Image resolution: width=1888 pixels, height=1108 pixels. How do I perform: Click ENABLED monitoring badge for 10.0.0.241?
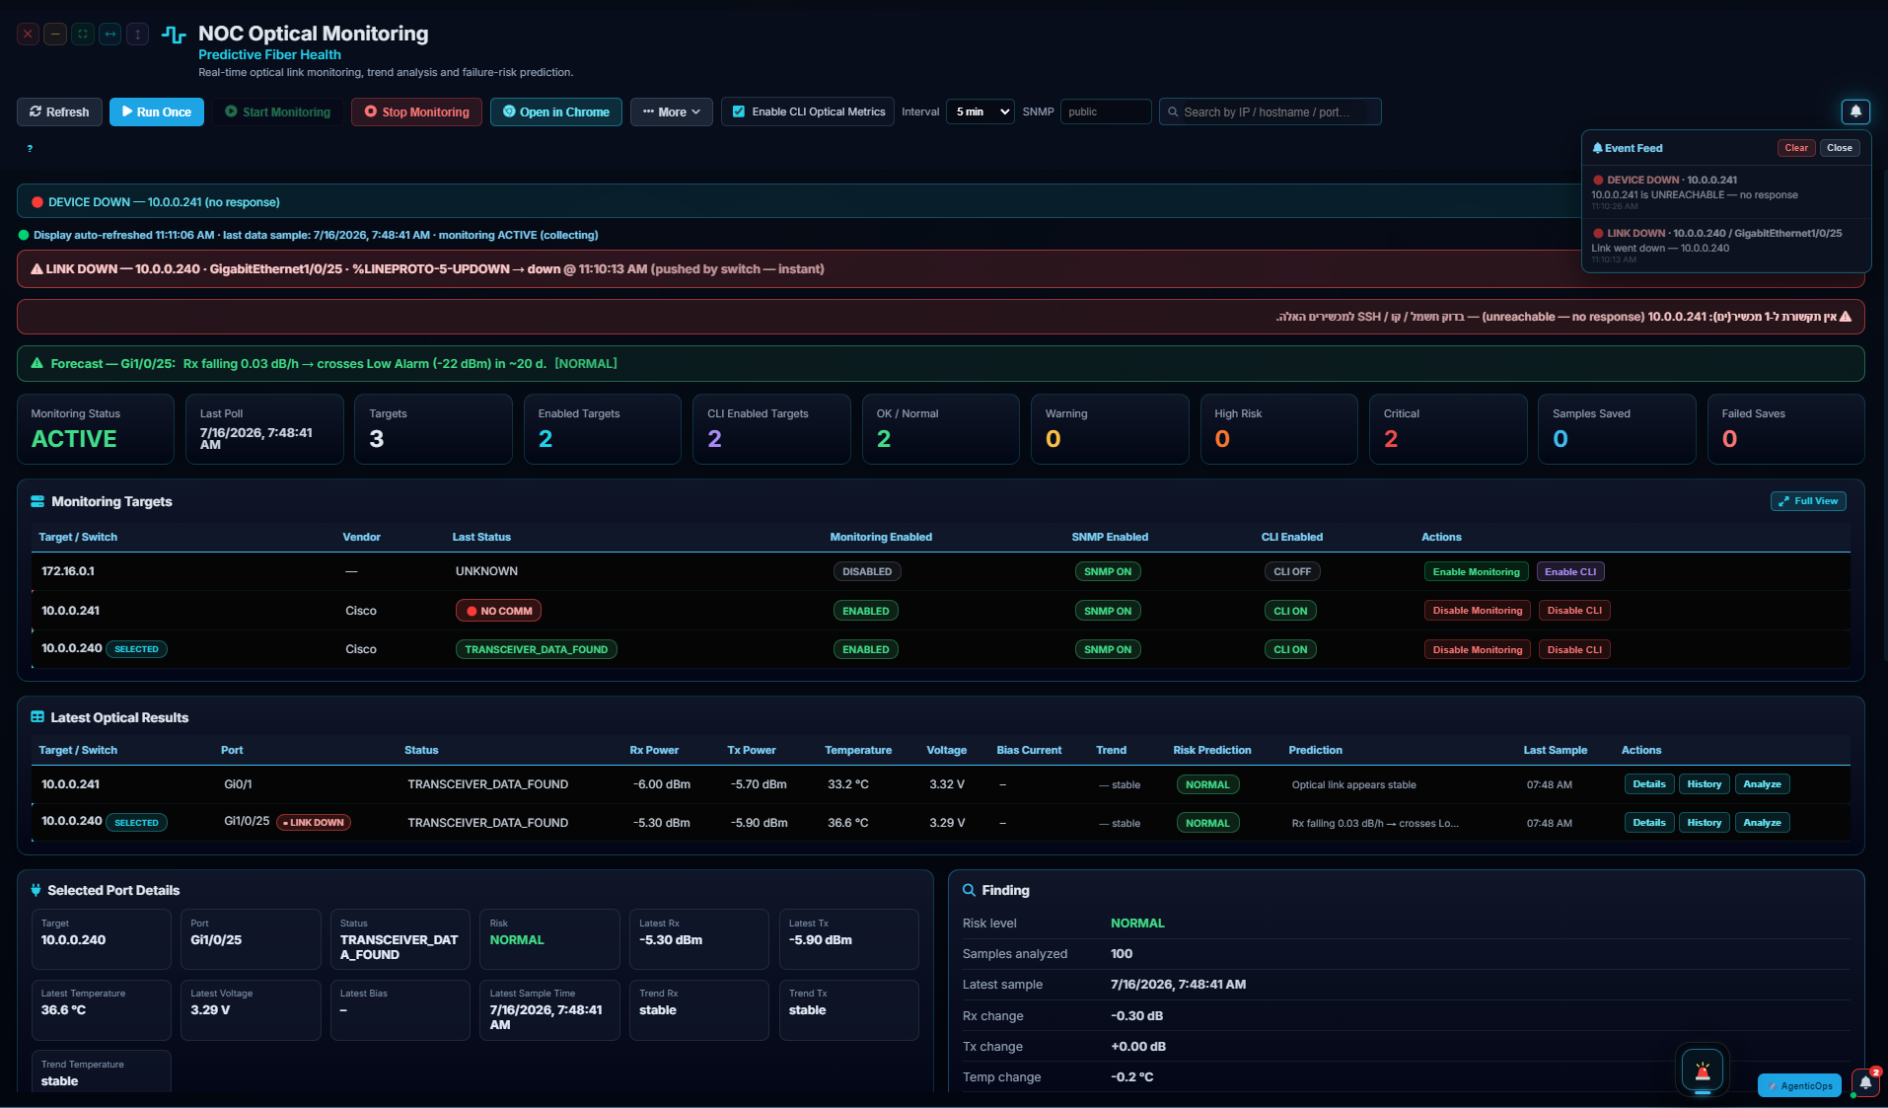[866, 611]
